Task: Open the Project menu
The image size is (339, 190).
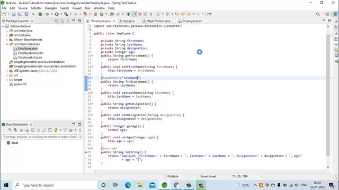Action: tap(77, 8)
